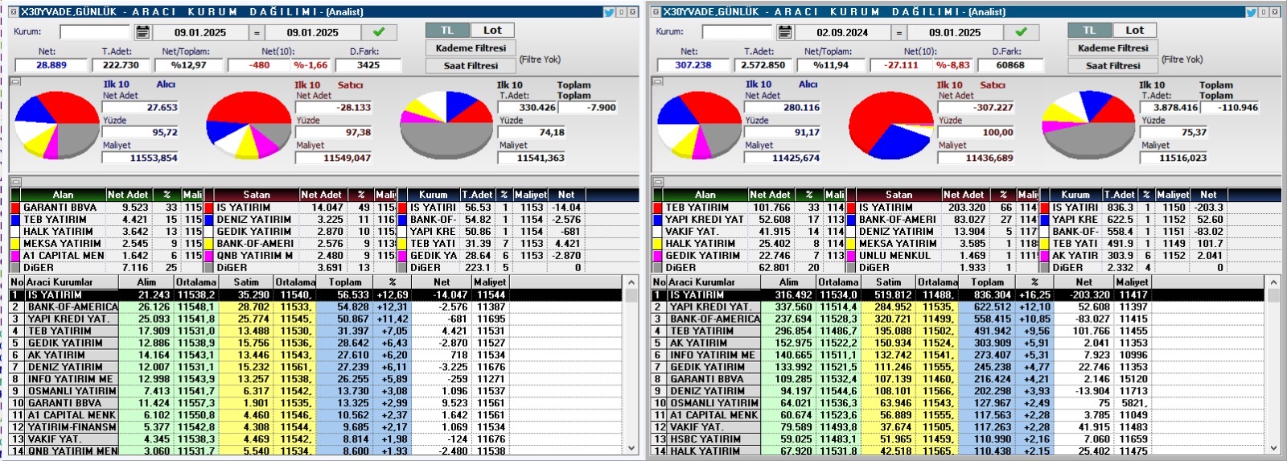Collapse the pie chart panel in left window
1287x461 pixels.
click(x=15, y=81)
